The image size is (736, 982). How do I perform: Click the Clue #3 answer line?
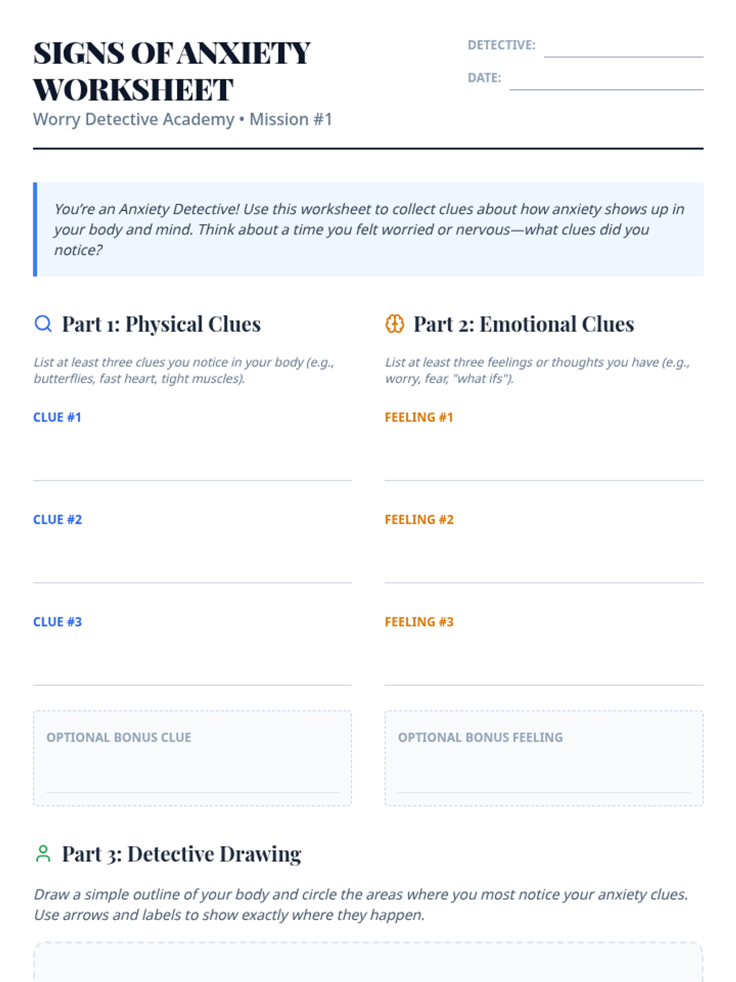pyautogui.click(x=192, y=671)
